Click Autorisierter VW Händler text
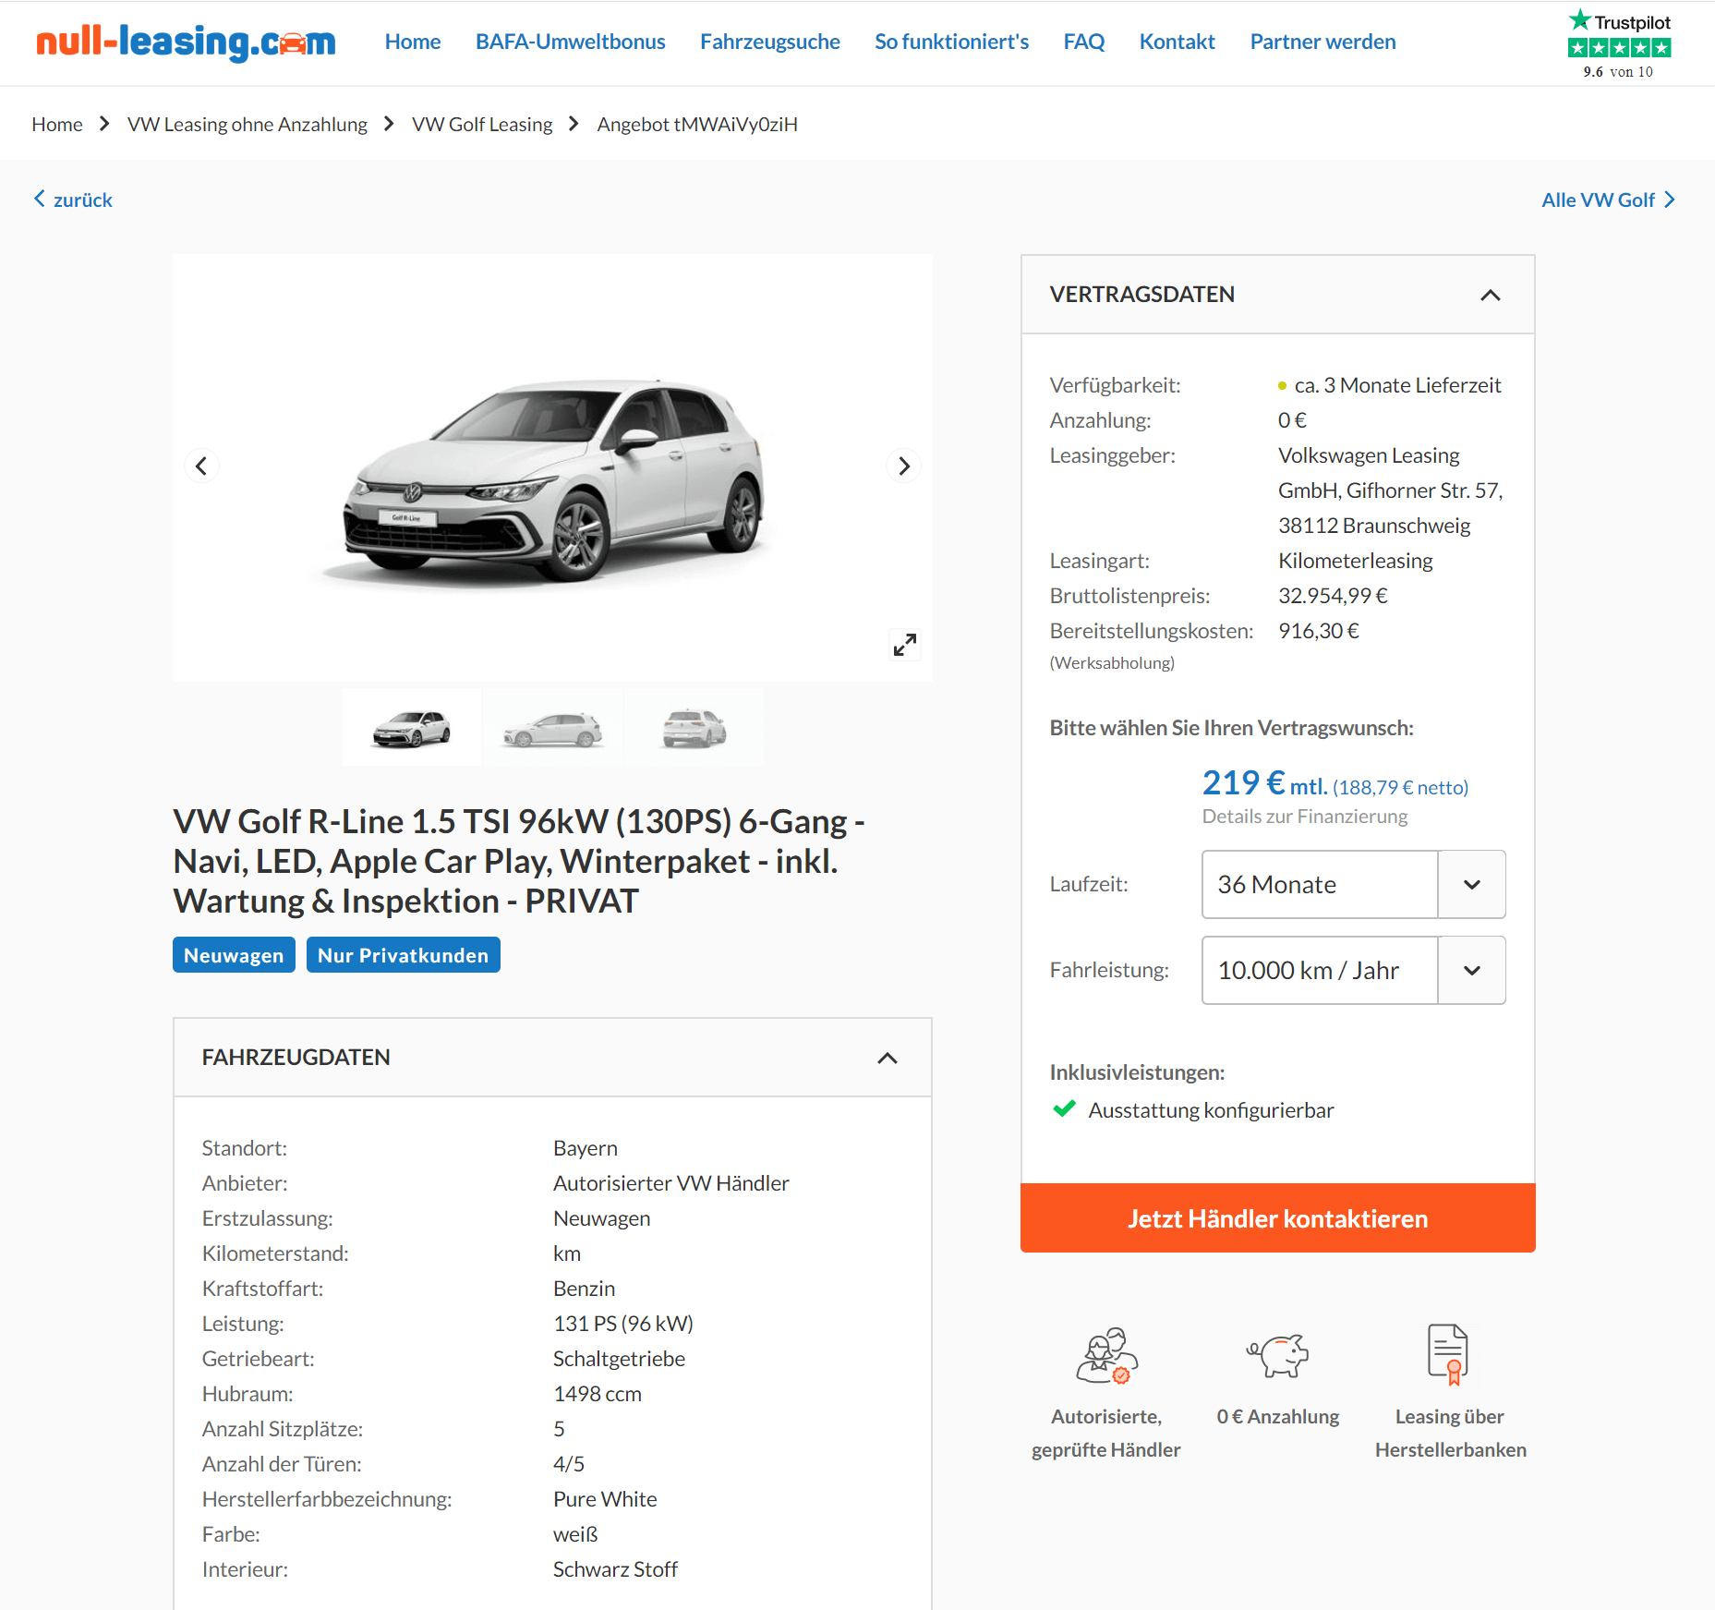1715x1610 pixels. tap(670, 1183)
